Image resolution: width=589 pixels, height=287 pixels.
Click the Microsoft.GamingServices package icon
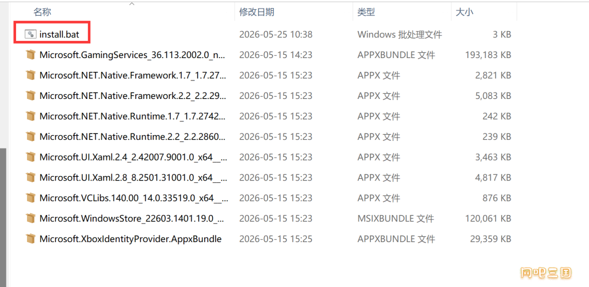(30, 55)
